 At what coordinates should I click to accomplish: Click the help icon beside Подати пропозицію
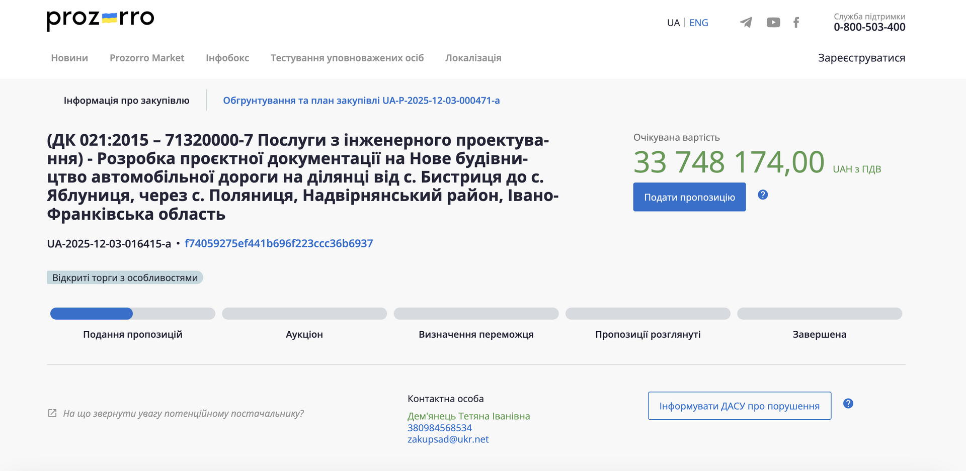[763, 196]
